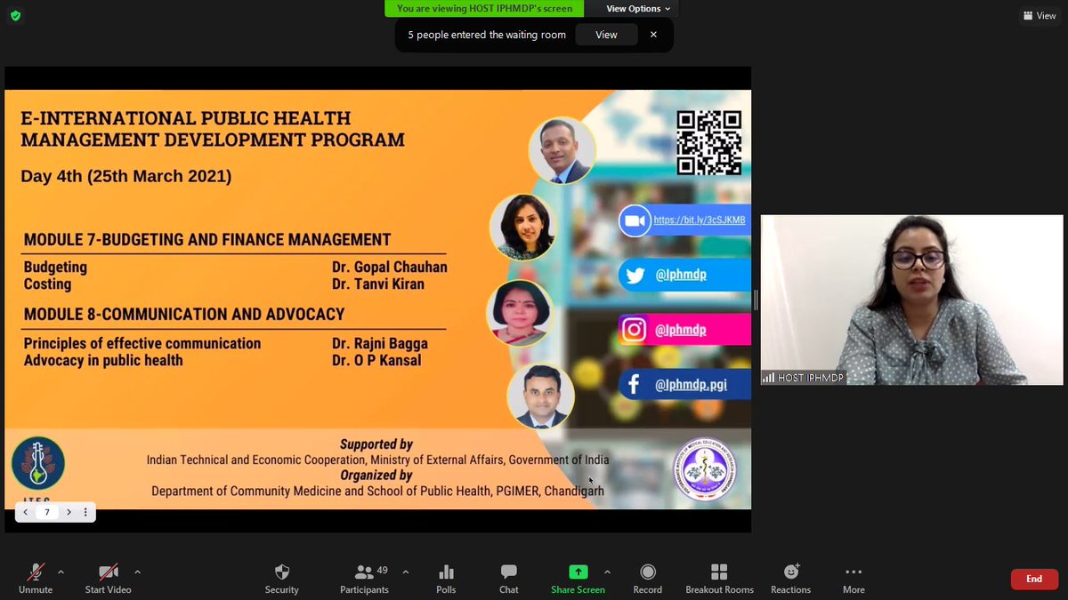This screenshot has width=1068, height=600.
Task: Open slide control three-dot menu
Action: pos(85,512)
